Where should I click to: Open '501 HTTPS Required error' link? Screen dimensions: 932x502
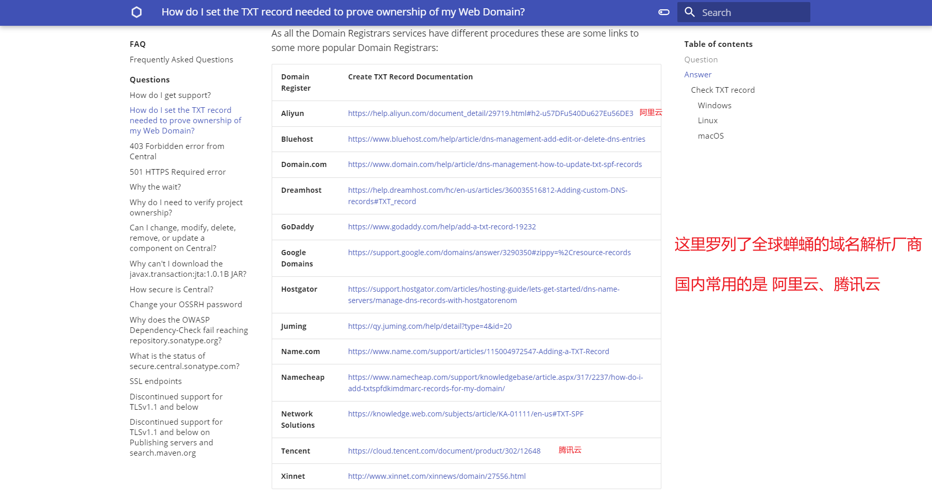(x=178, y=172)
